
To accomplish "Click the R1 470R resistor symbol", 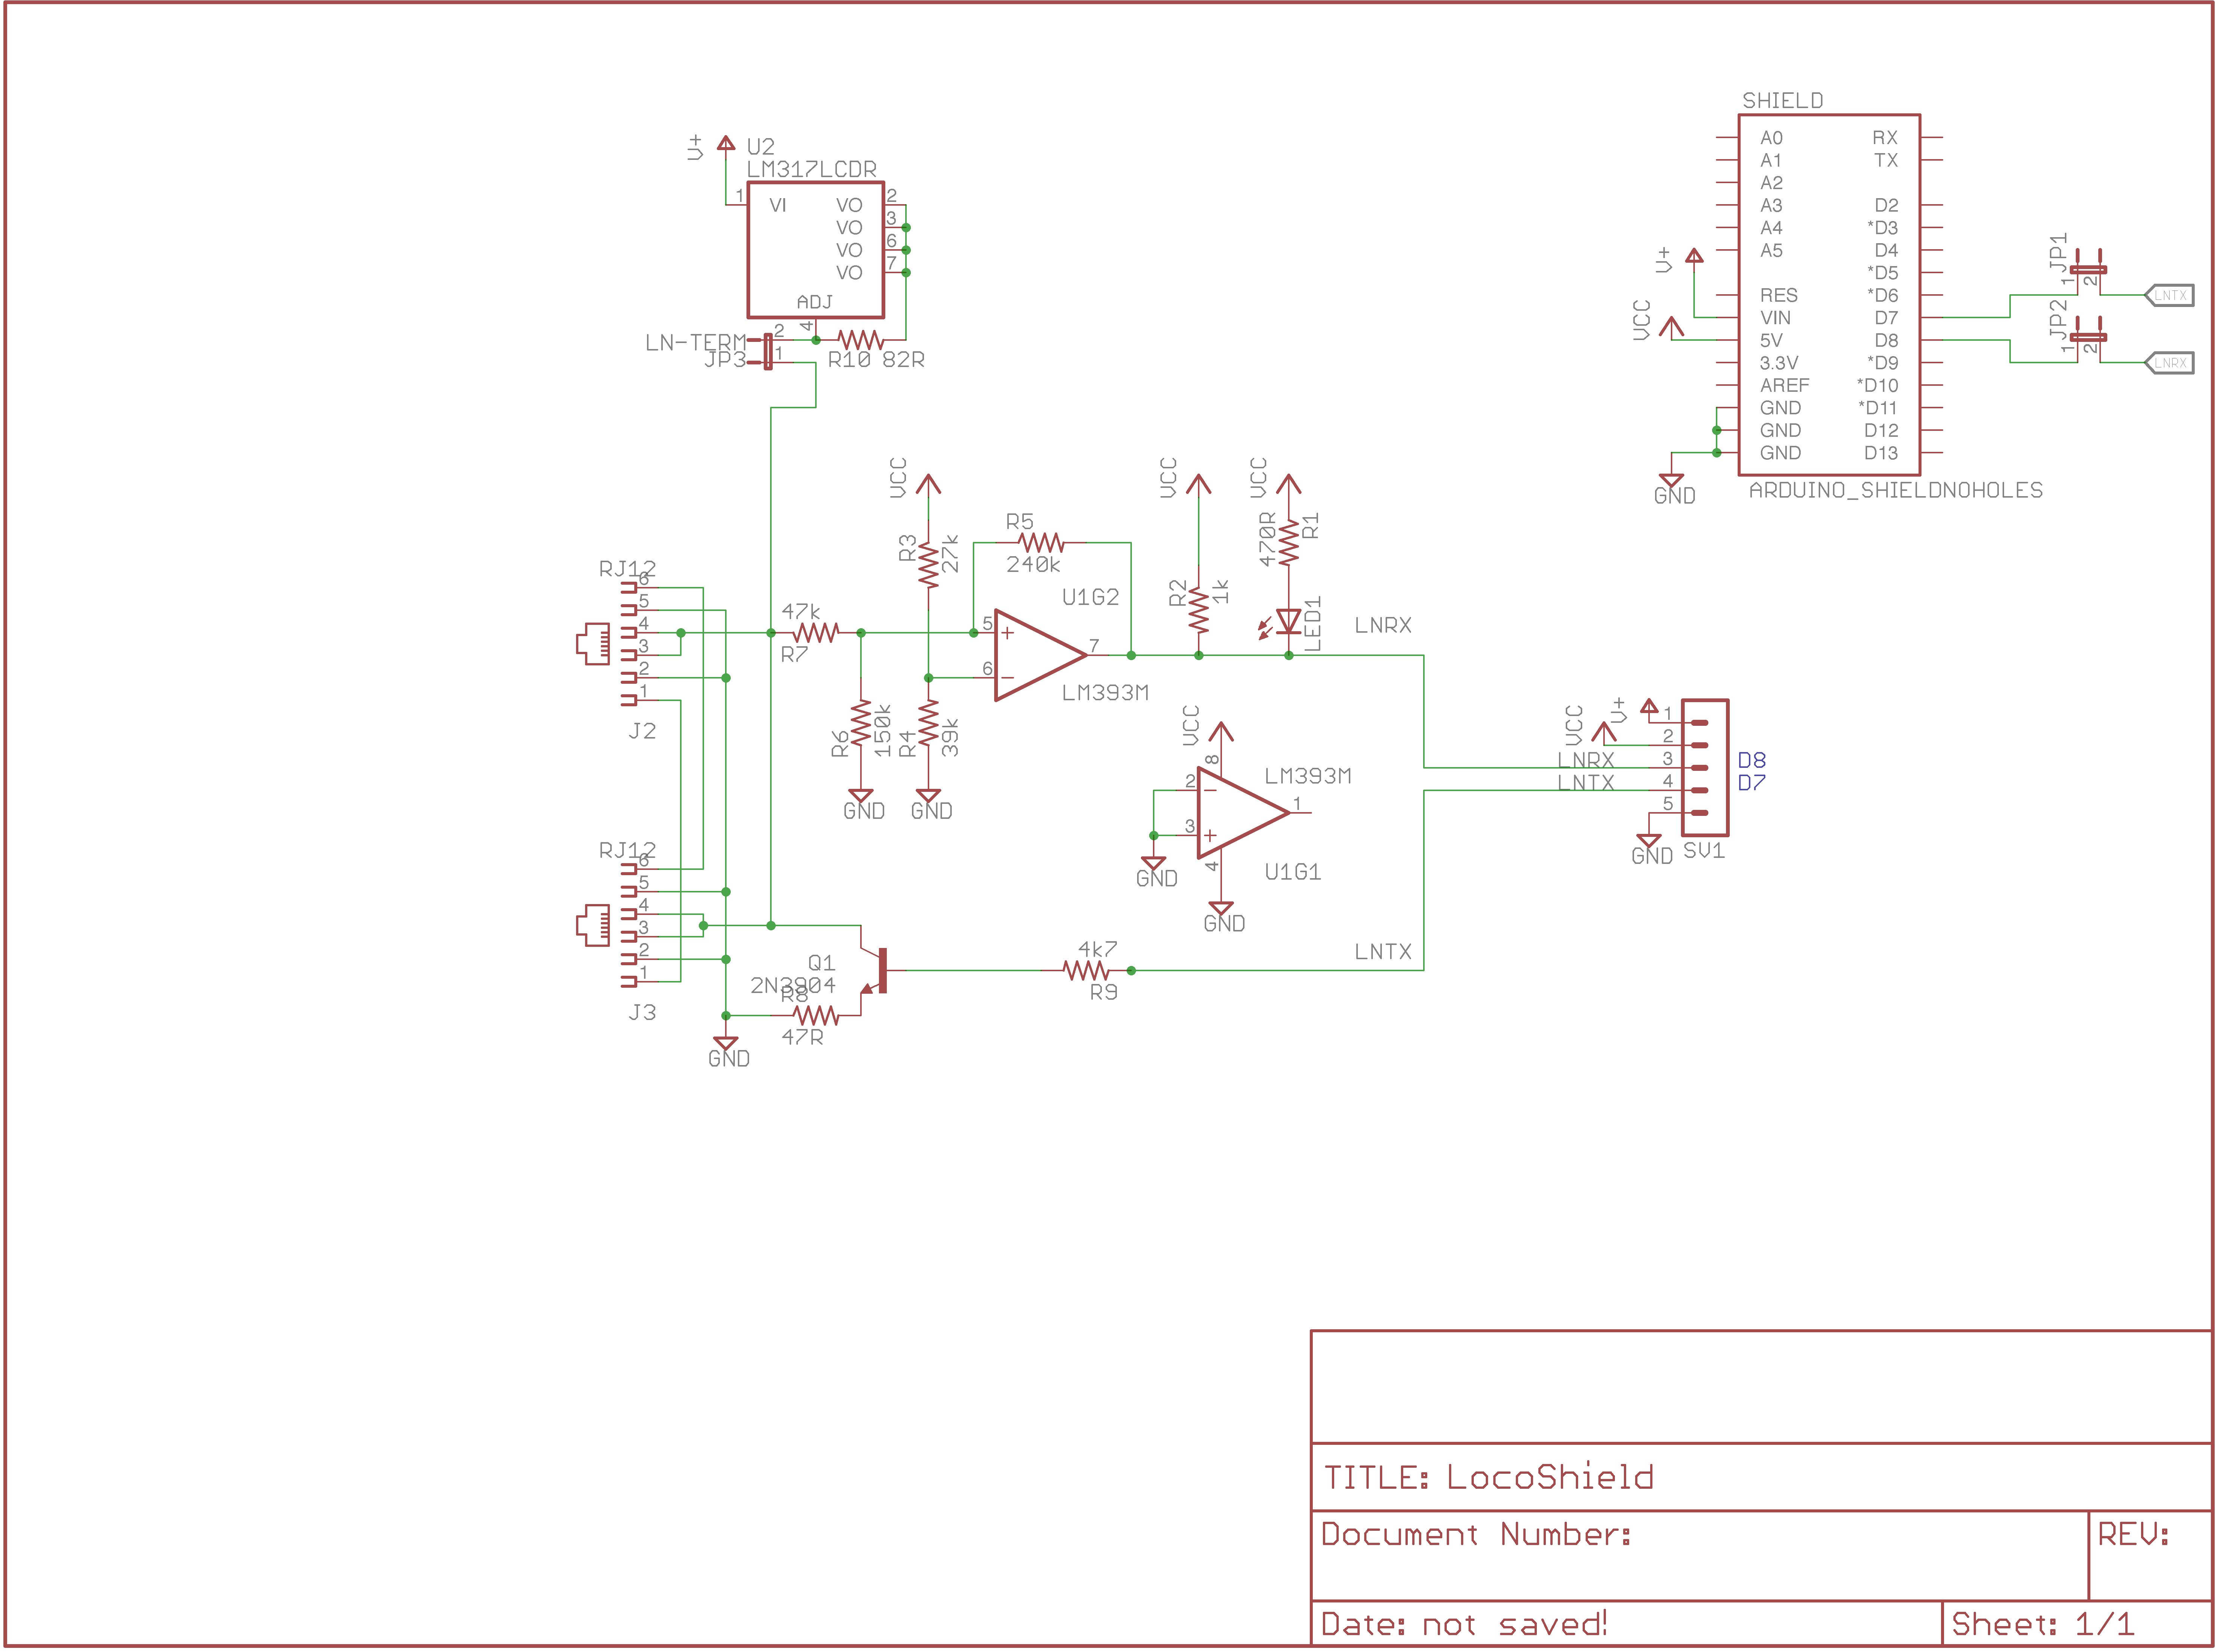I will pos(1289,542).
